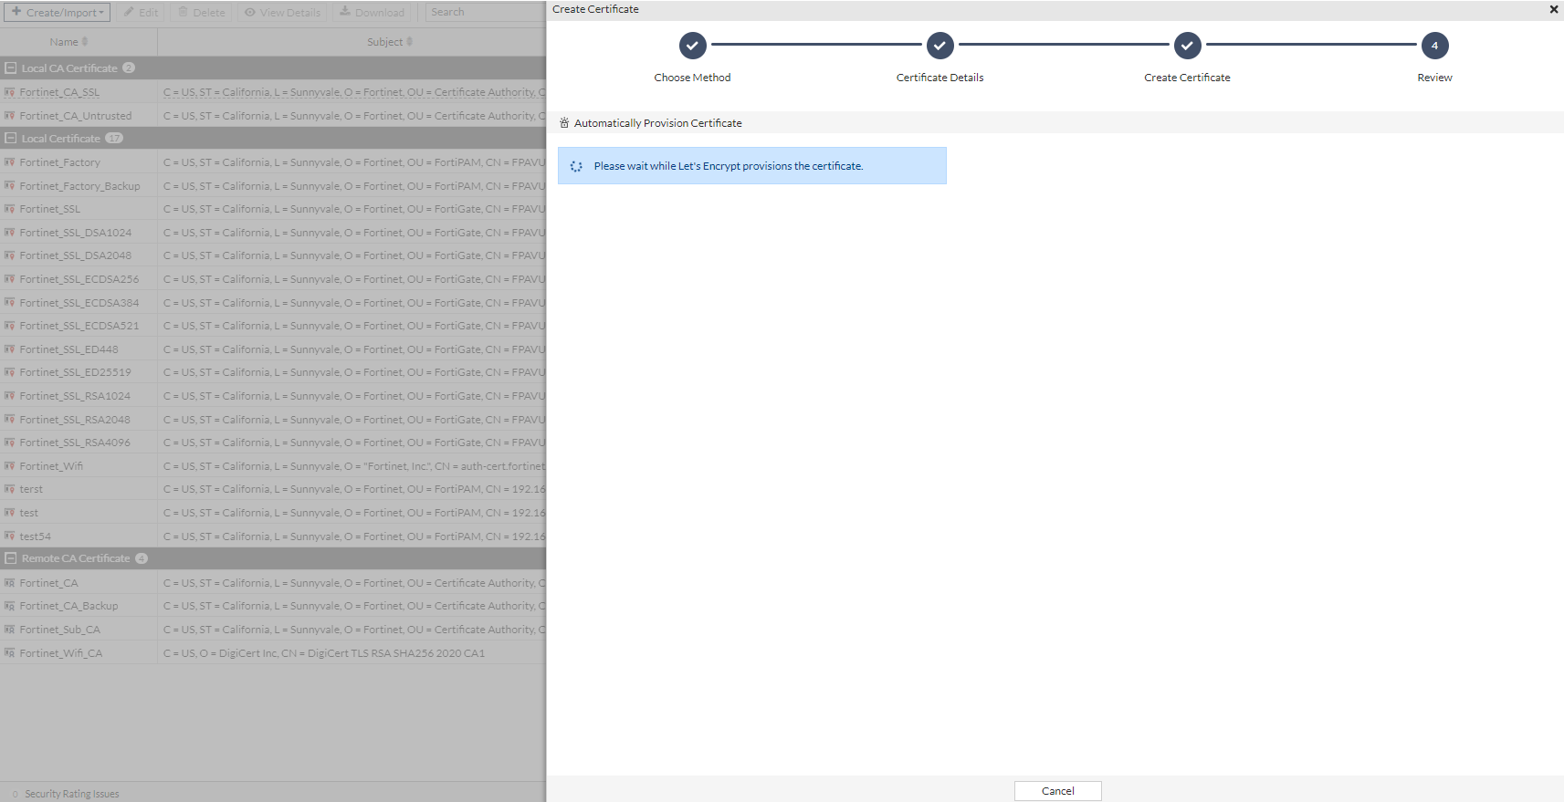Image resolution: width=1564 pixels, height=802 pixels.
Task: Sort by the Subject column
Action: pos(390,42)
